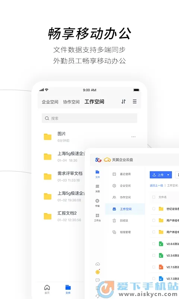Check the box for V2.7.3测试 file

click(154, 278)
